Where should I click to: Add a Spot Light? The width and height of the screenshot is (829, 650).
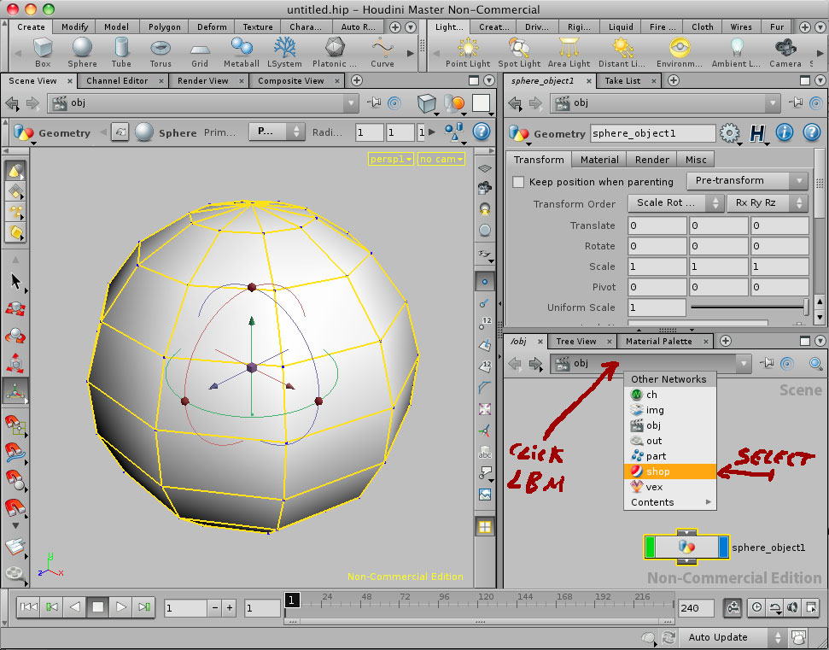click(519, 52)
